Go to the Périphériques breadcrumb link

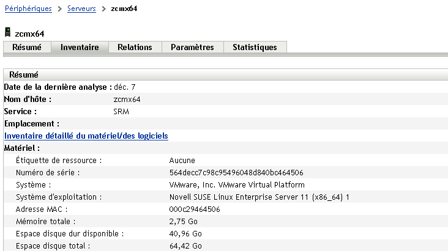pos(28,9)
